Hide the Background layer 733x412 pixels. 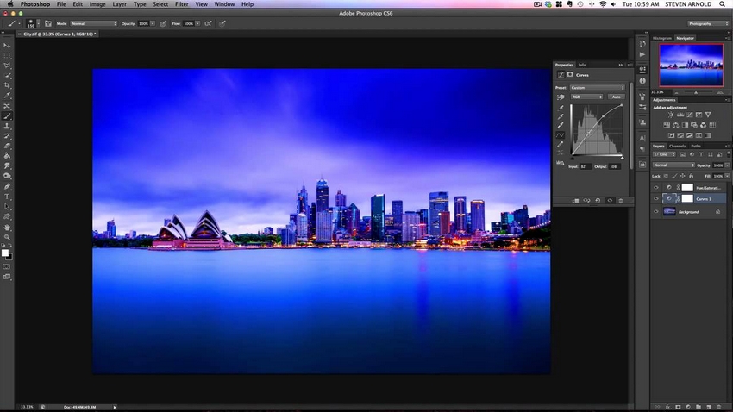point(656,212)
